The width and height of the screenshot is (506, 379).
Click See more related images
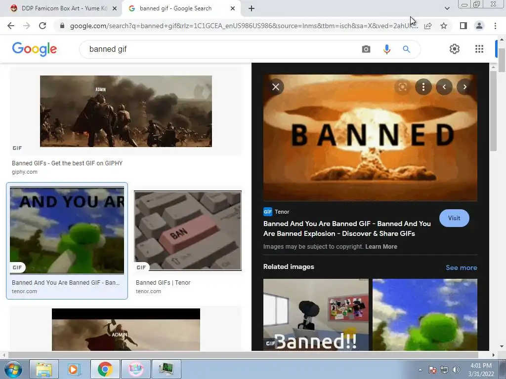tap(461, 267)
